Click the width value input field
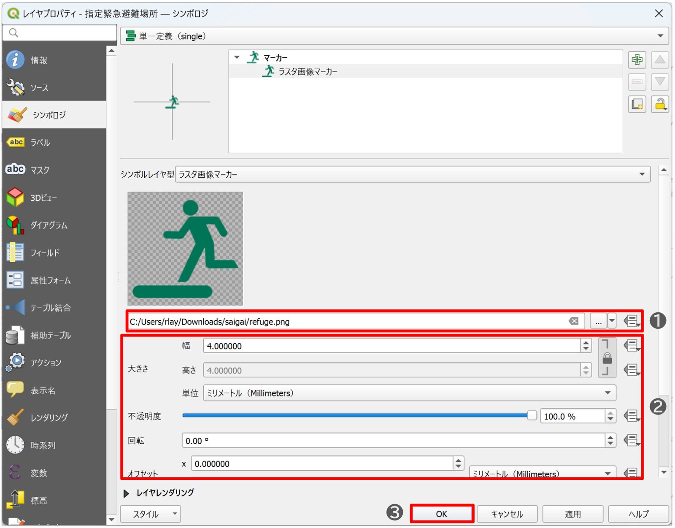This screenshot has height=528, width=675. click(x=391, y=346)
